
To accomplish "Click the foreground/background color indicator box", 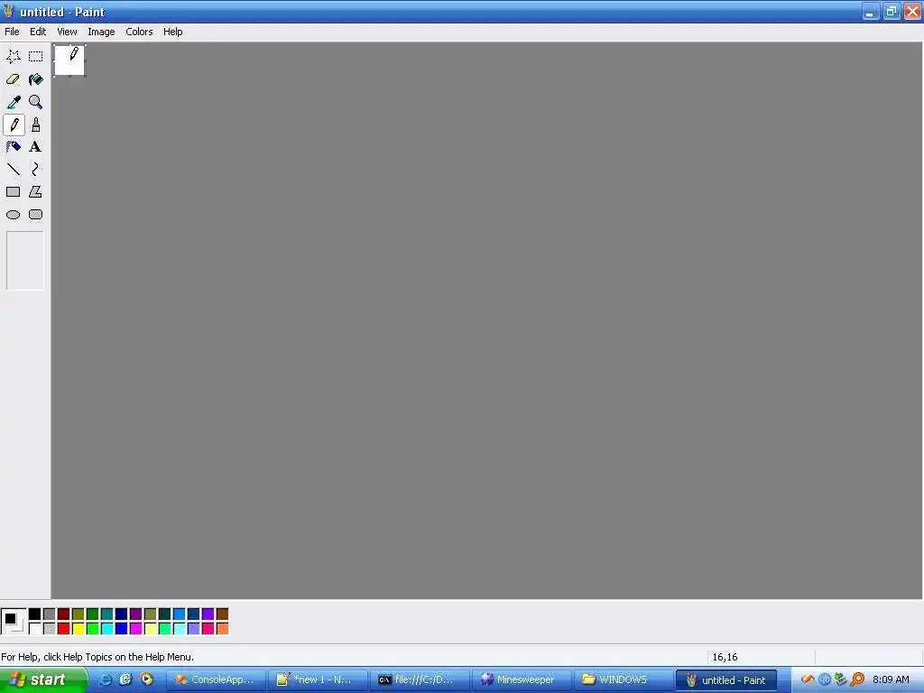I will (14, 622).
